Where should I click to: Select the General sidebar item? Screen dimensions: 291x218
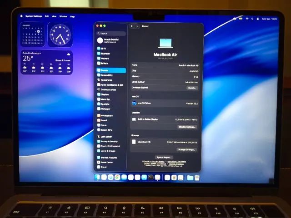pyautogui.click(x=111, y=70)
